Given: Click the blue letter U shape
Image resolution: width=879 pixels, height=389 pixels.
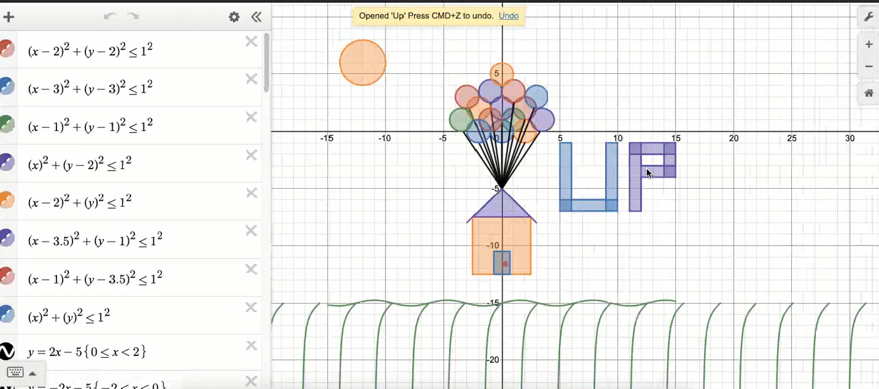Looking at the screenshot, I should point(589,205).
